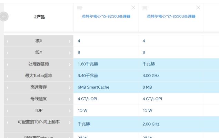This screenshot has width=219, height=138.
Task: Click the 6MB SmartCache value
Action: 93,87
